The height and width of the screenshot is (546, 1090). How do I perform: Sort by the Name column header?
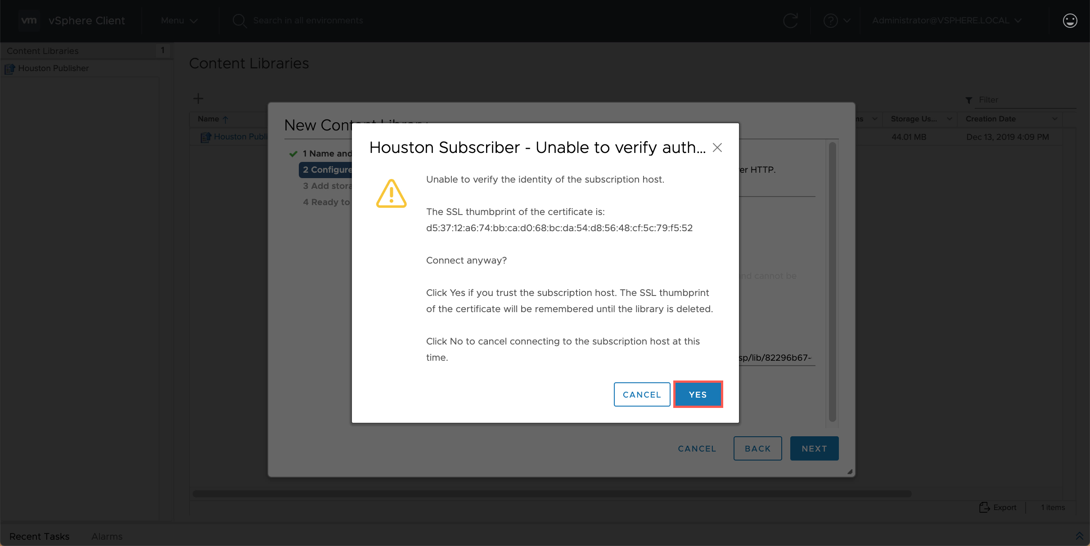pos(208,119)
